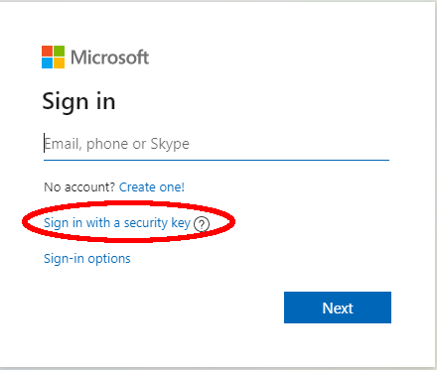This screenshot has width=437, height=370.
Task: Click the blue square of Microsoft logo
Action: (x=47, y=63)
